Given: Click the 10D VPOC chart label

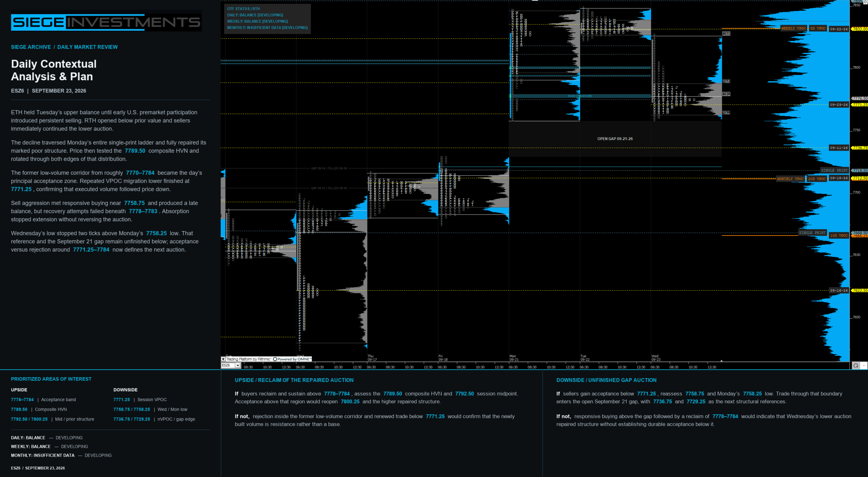Looking at the screenshot, I should click(x=839, y=236).
